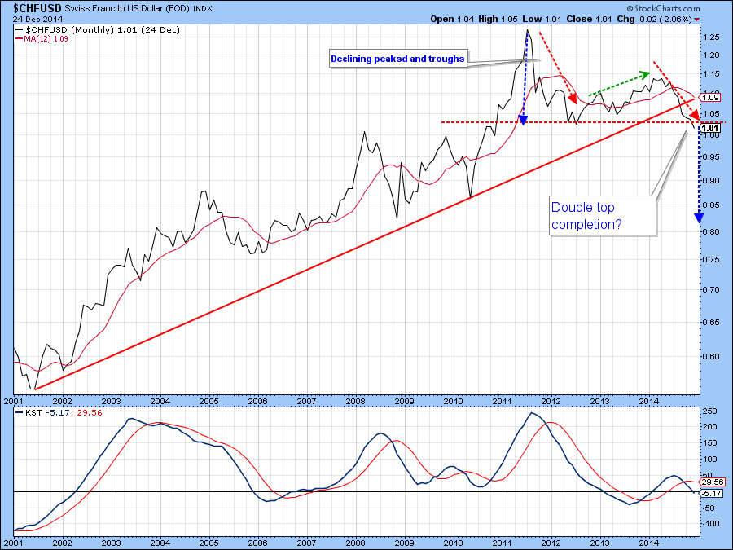Click the blue arrowhead pointing down near 0.83
Viewport: 733px width, 550px height.
[x=698, y=216]
